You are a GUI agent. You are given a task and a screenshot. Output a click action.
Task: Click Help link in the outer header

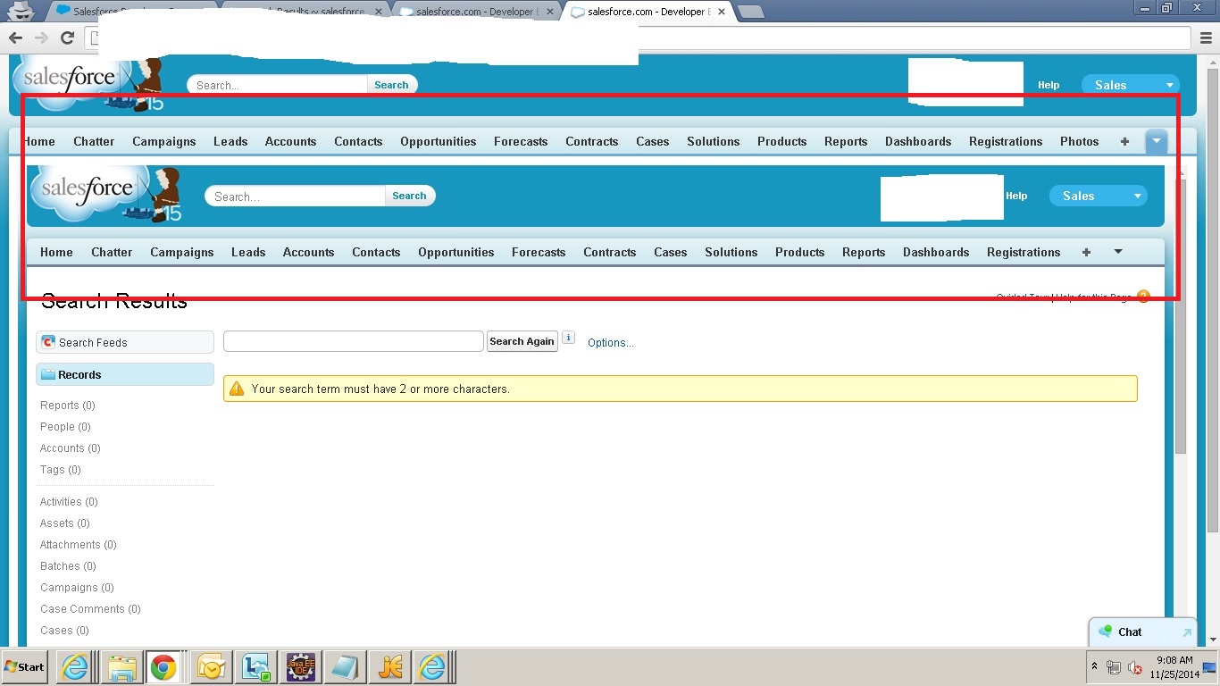1049,85
